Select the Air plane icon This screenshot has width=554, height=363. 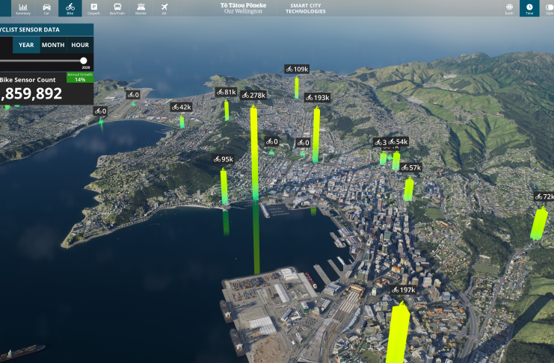click(x=164, y=8)
